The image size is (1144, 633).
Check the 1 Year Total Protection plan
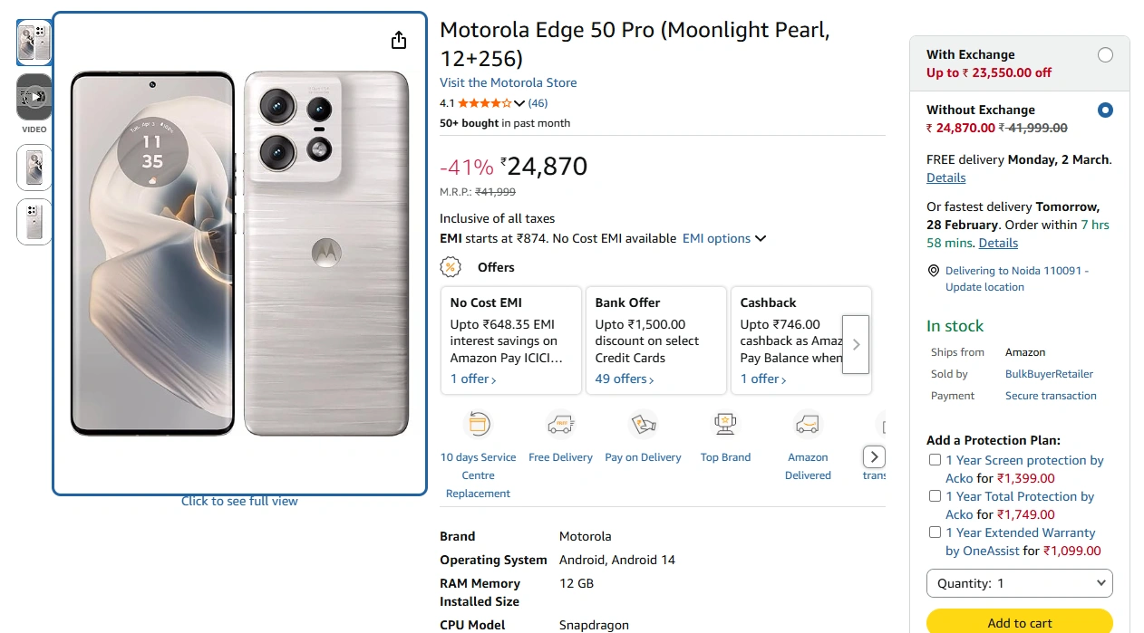click(935, 495)
